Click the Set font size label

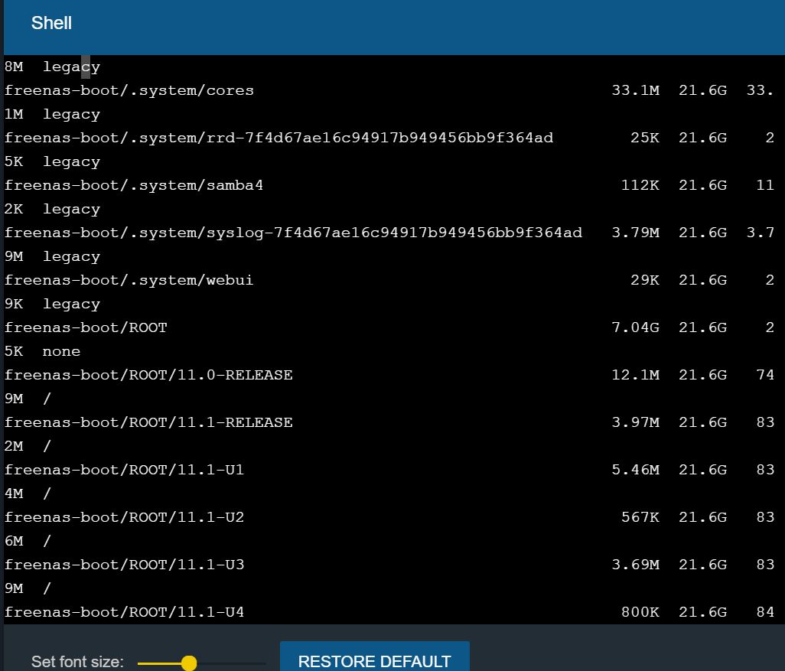pos(77,662)
